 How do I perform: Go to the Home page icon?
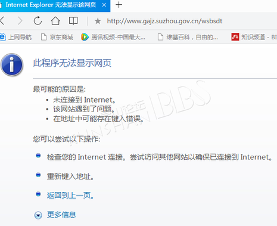55,21
